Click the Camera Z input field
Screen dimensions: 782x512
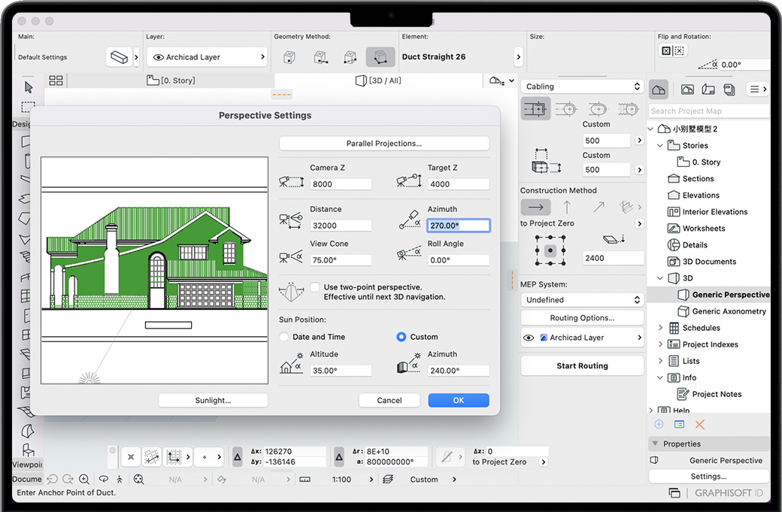tap(341, 184)
